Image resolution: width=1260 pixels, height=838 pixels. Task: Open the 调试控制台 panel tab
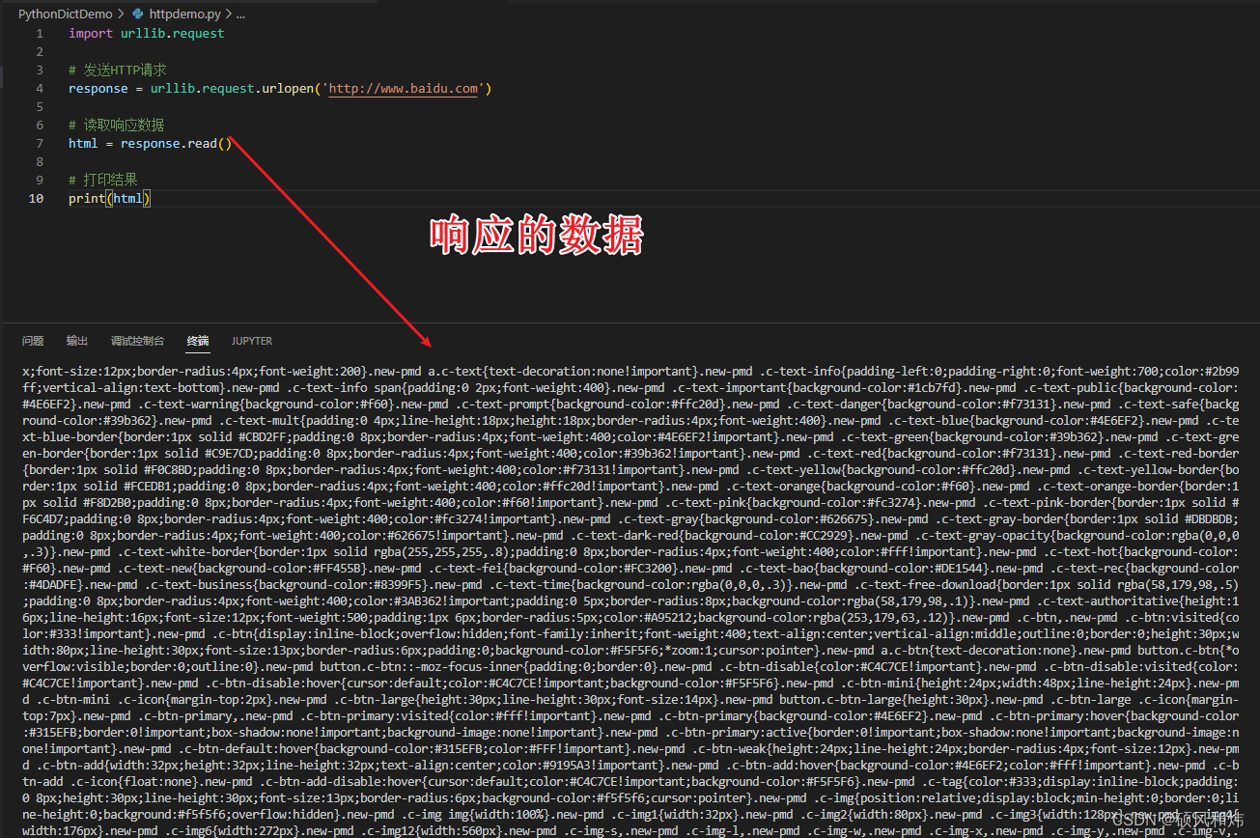pos(137,341)
